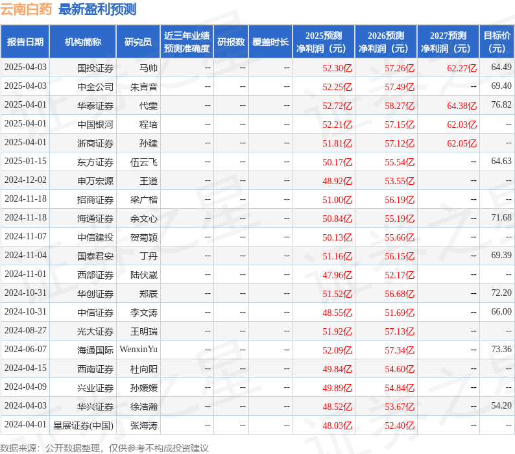Click 2025 forecast value 52.30亿

point(337,68)
